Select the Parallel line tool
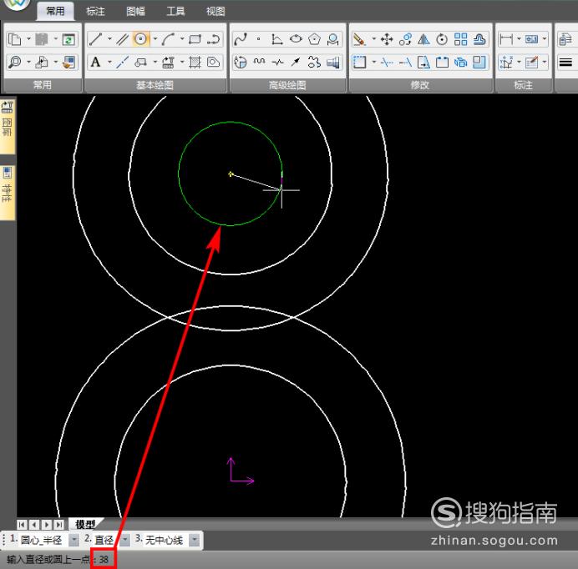This screenshot has width=578, height=569. point(123,39)
